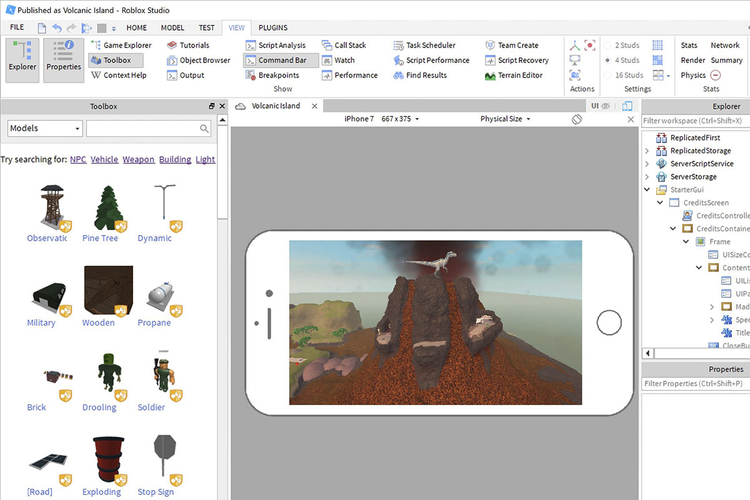Click the Vehicle search suggestion link
This screenshot has width=750, height=500.
pyautogui.click(x=104, y=159)
